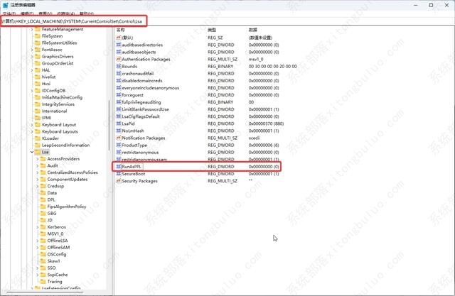Click the ProductType value icon
Screen dimensions: 455x296
[x=119, y=145]
